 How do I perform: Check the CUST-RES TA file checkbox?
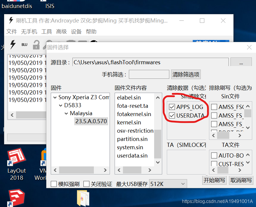(x=214, y=164)
